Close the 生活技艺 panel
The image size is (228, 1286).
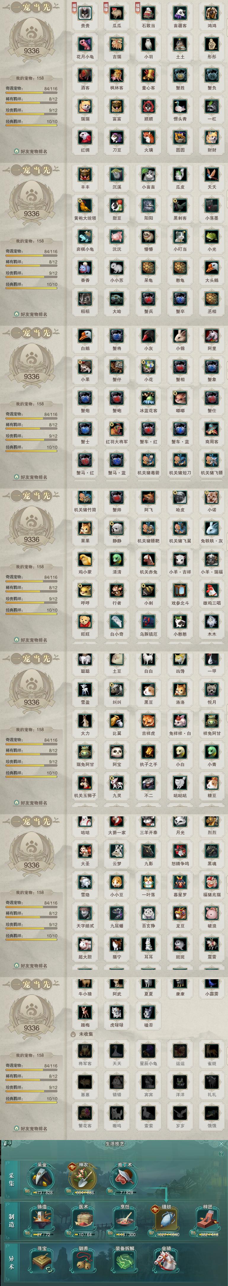(x=221, y=1143)
